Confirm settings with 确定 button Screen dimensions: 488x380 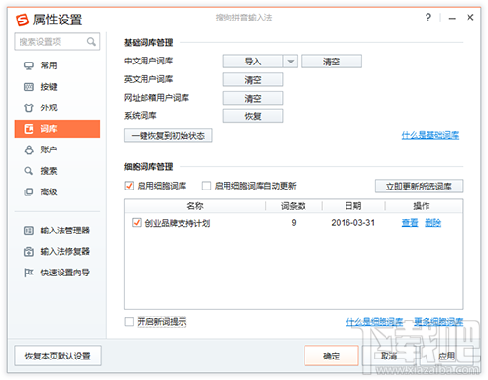coord(331,356)
